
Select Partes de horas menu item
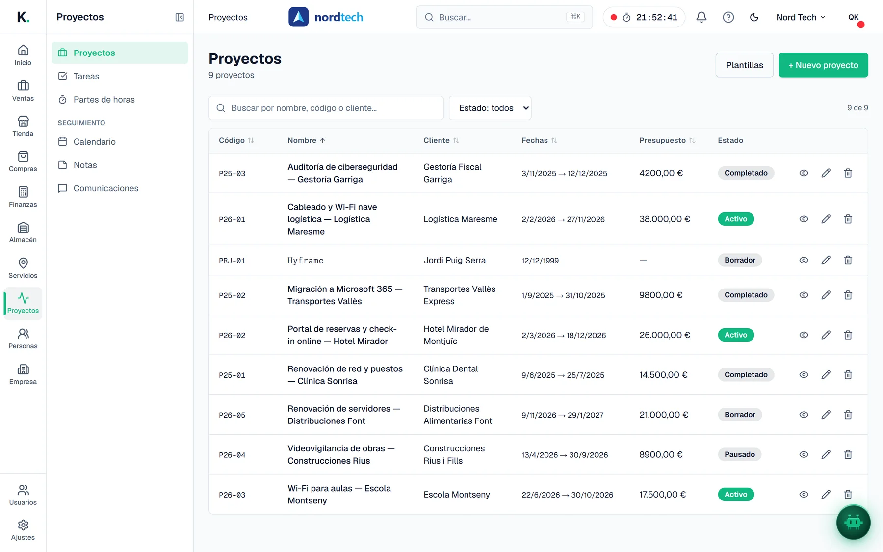click(120, 100)
